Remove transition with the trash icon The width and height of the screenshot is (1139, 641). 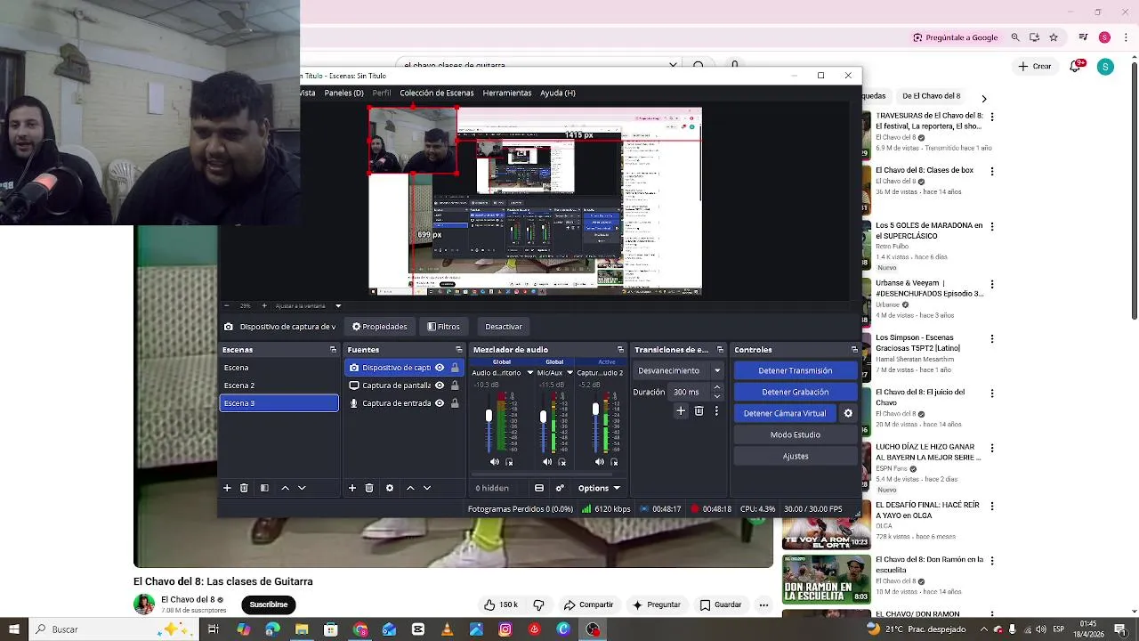(699, 411)
